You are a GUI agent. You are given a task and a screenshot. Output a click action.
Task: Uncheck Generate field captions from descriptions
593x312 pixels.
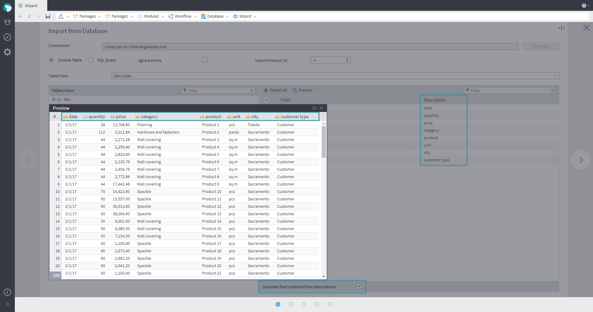point(360,286)
